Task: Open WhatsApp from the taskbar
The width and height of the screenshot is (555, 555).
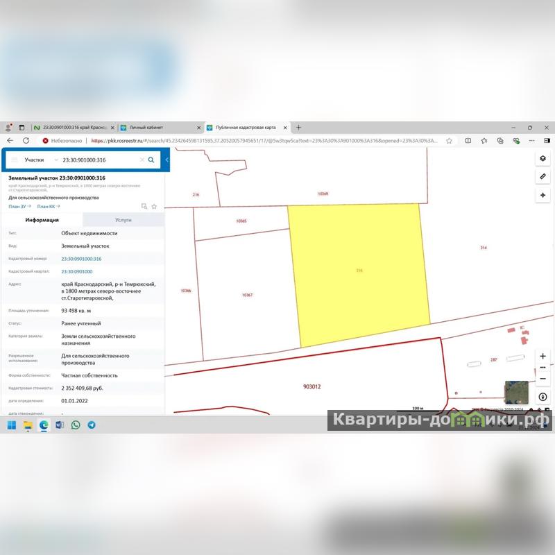Action: [x=76, y=425]
